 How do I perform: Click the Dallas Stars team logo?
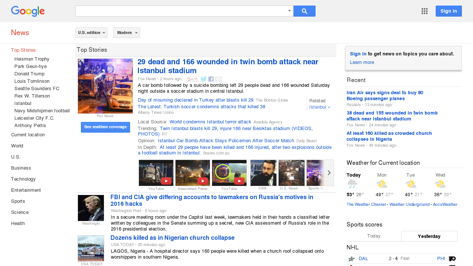click(351, 259)
